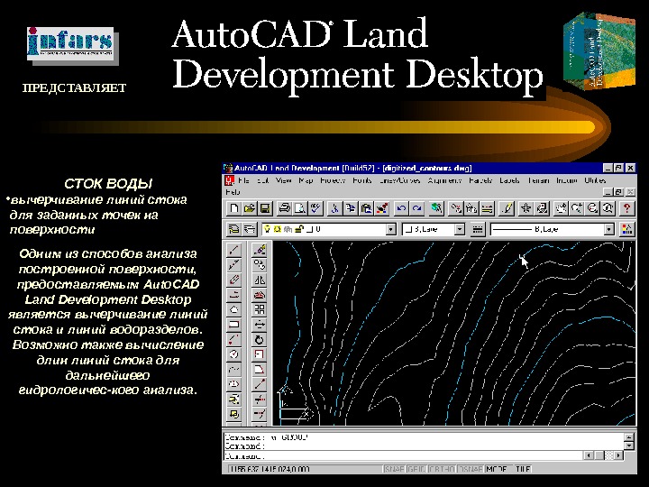Viewport: 649px width, 487px height.
Task: Open the Map menu
Action: pos(306,180)
